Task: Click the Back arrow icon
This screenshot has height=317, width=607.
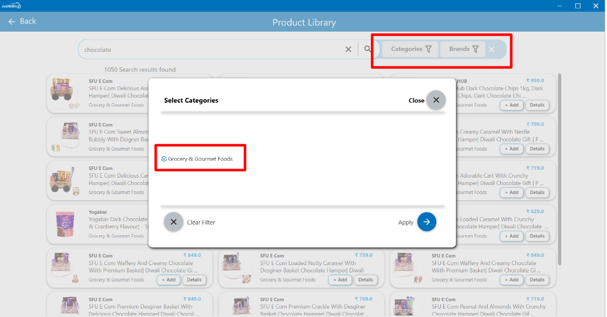Action: tap(12, 21)
